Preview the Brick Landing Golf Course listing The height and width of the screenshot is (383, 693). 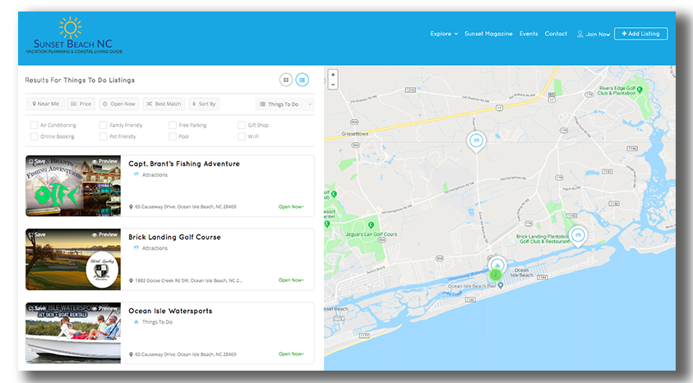click(x=105, y=235)
